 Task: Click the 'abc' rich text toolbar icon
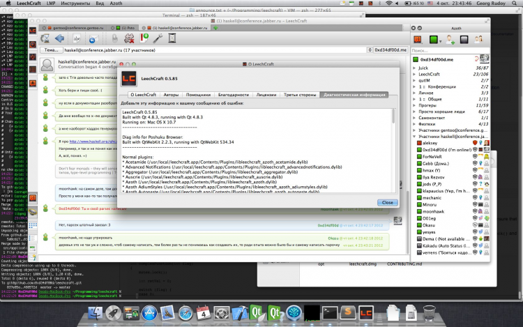point(77,39)
